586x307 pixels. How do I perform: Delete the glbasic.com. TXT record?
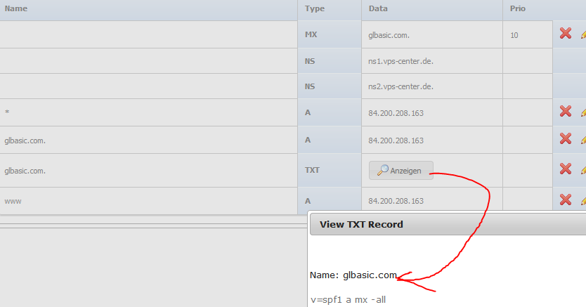pyautogui.click(x=566, y=169)
